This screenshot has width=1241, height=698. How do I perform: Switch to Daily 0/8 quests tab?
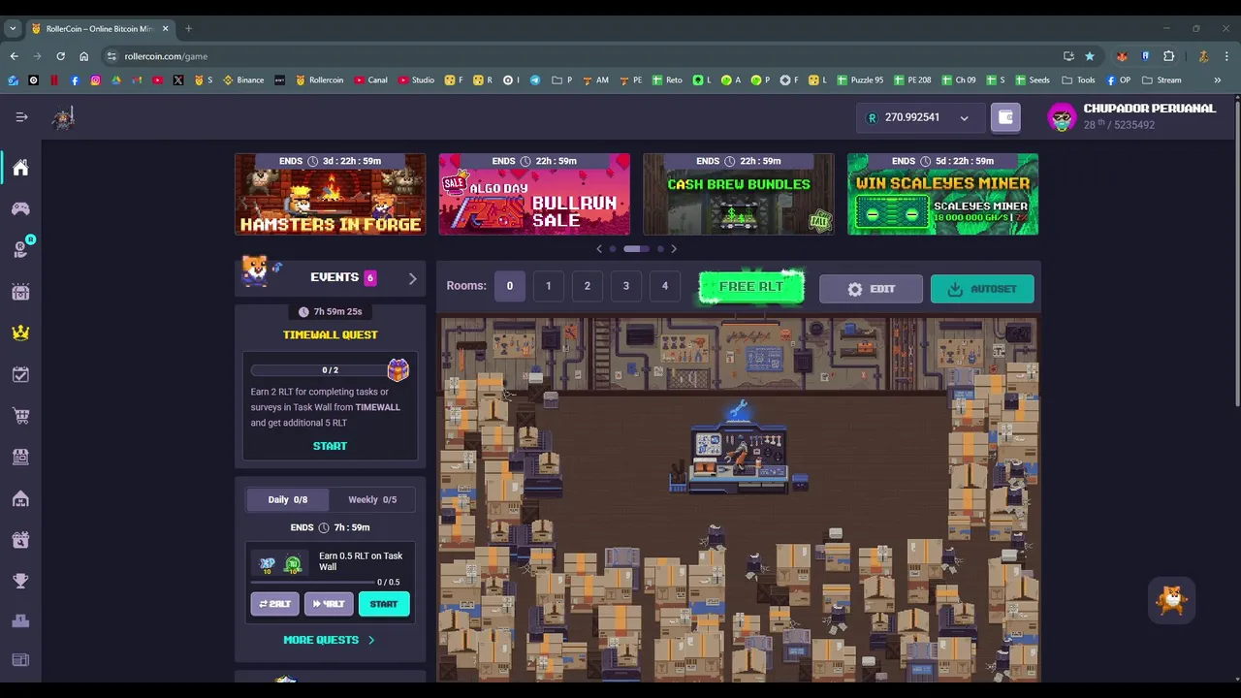click(x=287, y=499)
